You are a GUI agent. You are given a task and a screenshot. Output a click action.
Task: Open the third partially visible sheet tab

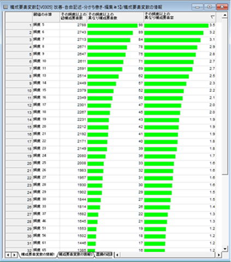104,254
